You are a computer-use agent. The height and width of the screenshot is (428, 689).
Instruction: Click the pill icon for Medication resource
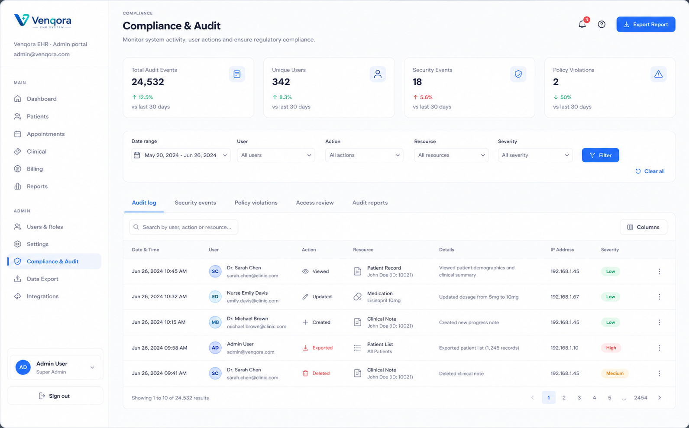point(357,297)
